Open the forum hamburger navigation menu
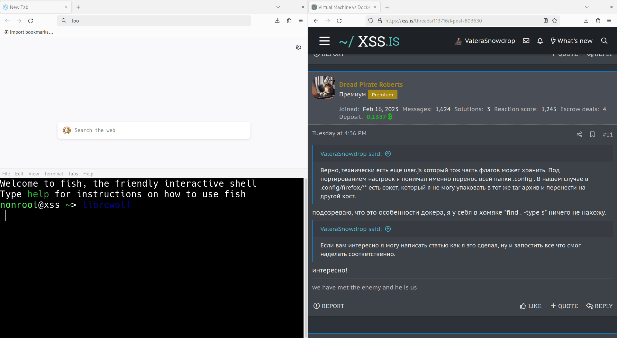Viewport: 617px width, 338px height. click(324, 41)
